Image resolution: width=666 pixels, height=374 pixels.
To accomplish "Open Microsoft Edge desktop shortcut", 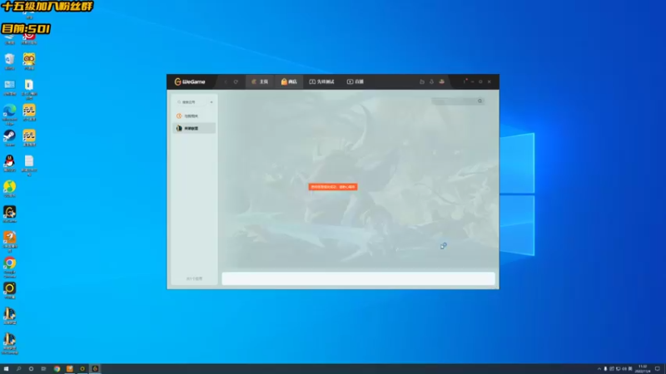I will pos(9,115).
